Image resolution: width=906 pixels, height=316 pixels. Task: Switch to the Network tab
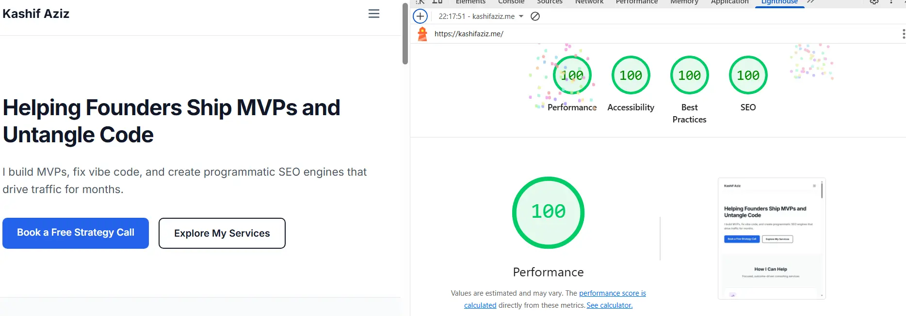[x=589, y=2]
